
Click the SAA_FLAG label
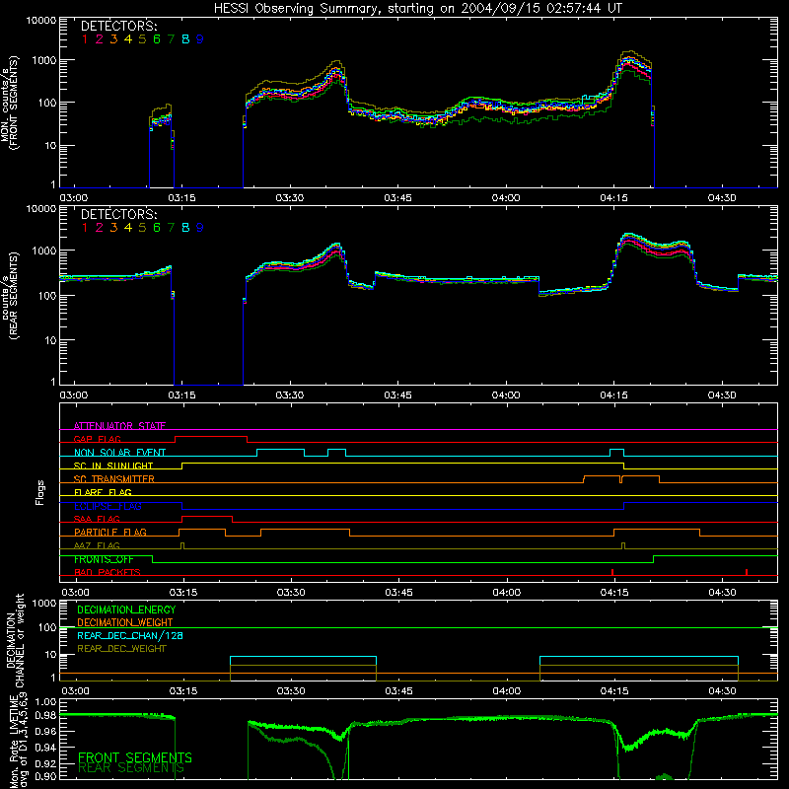pos(97,519)
